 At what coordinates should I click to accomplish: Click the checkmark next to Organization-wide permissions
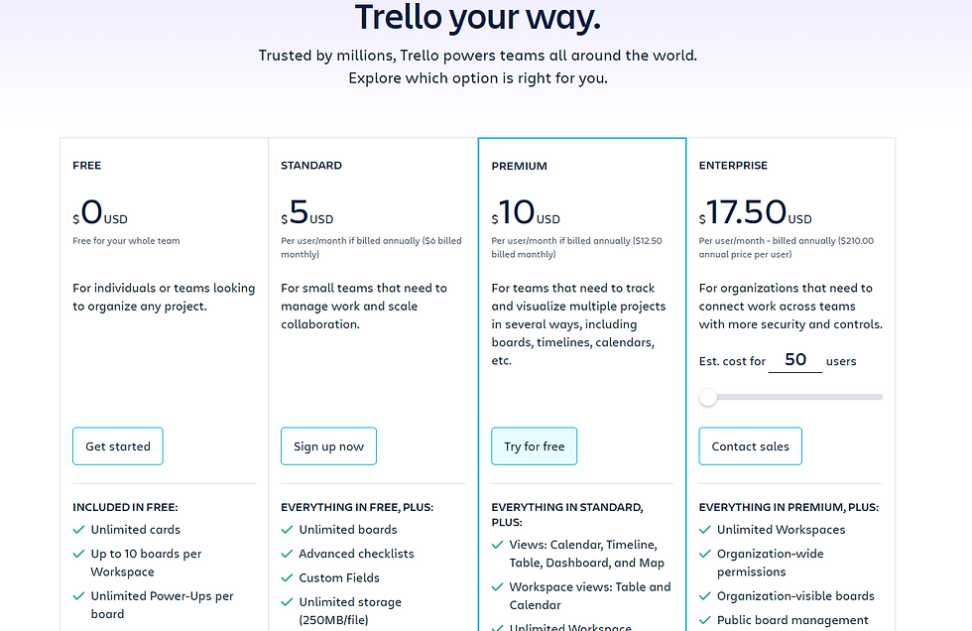coord(705,555)
